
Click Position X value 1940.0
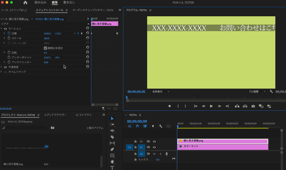coord(47,33)
